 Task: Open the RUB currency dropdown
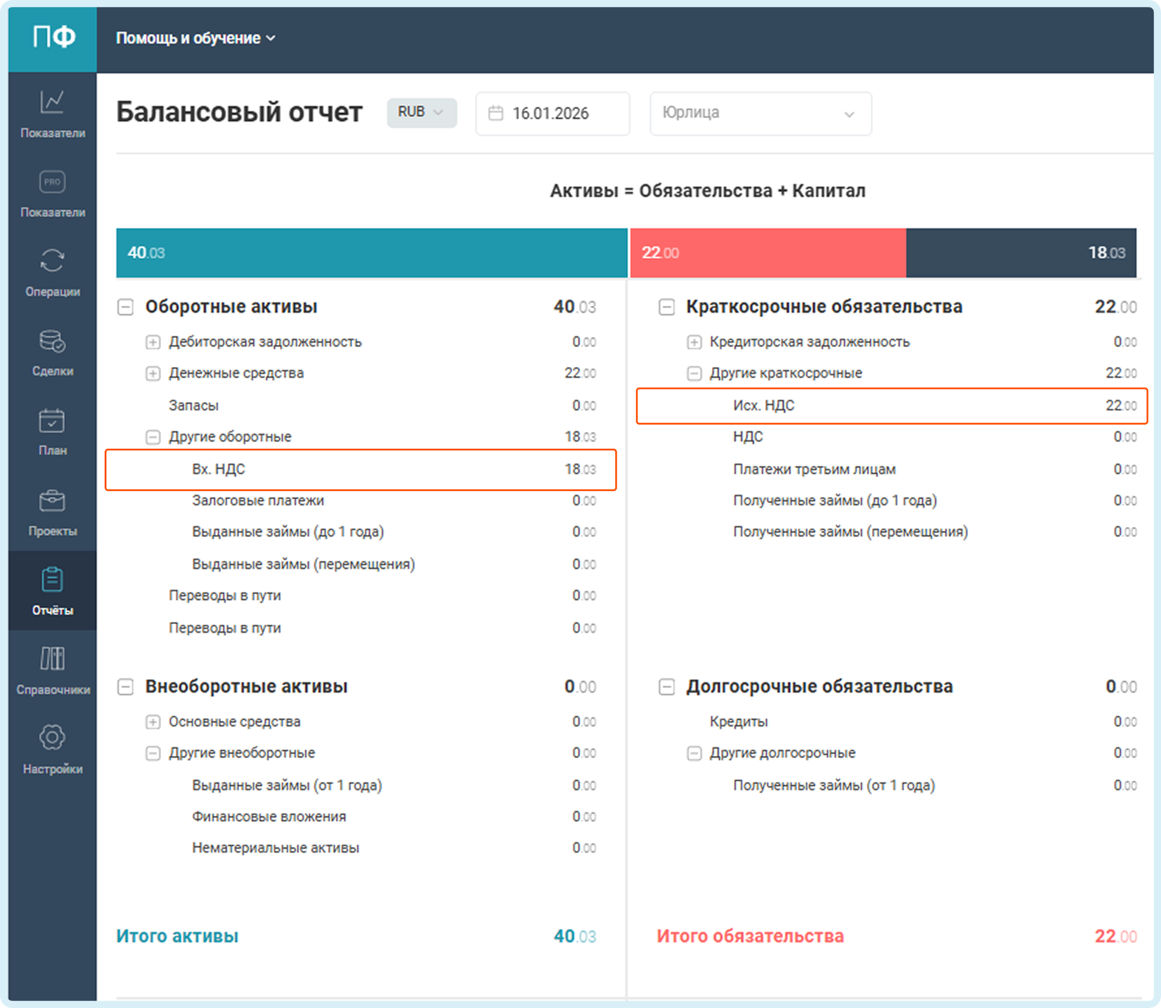tap(421, 112)
